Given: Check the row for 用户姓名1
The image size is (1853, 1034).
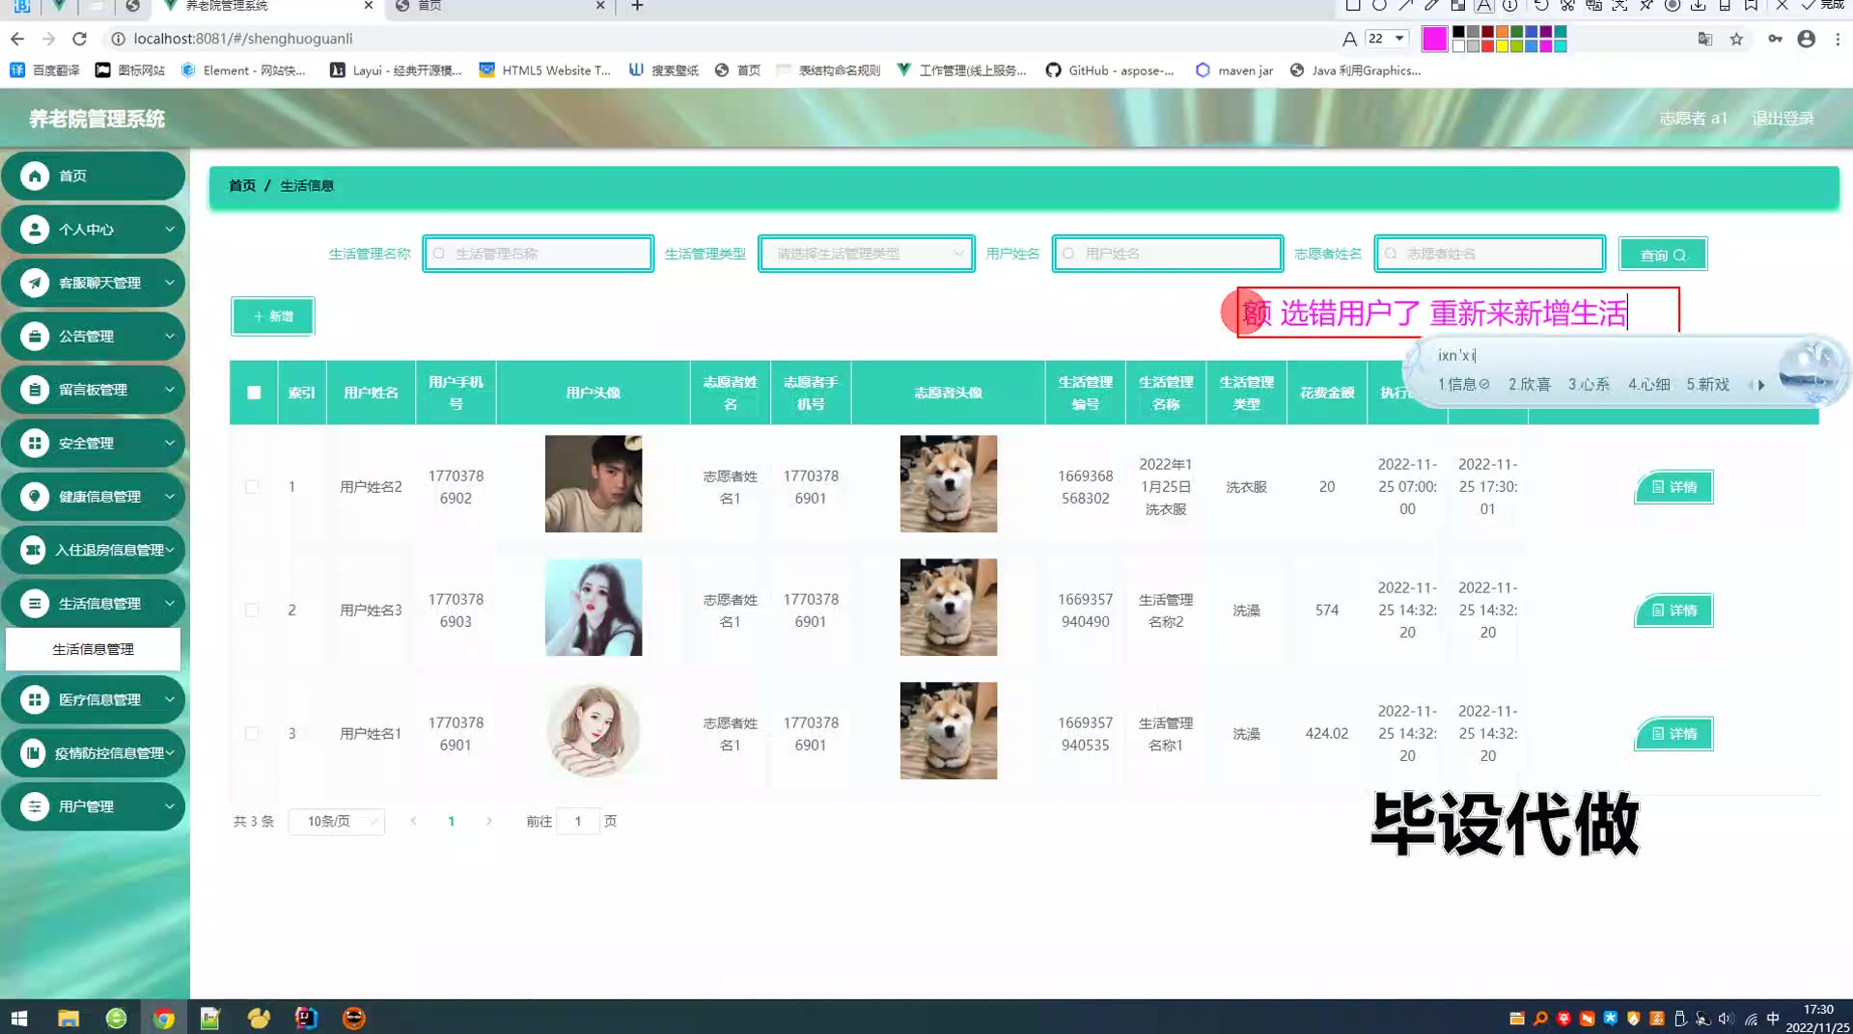Looking at the screenshot, I should (252, 734).
